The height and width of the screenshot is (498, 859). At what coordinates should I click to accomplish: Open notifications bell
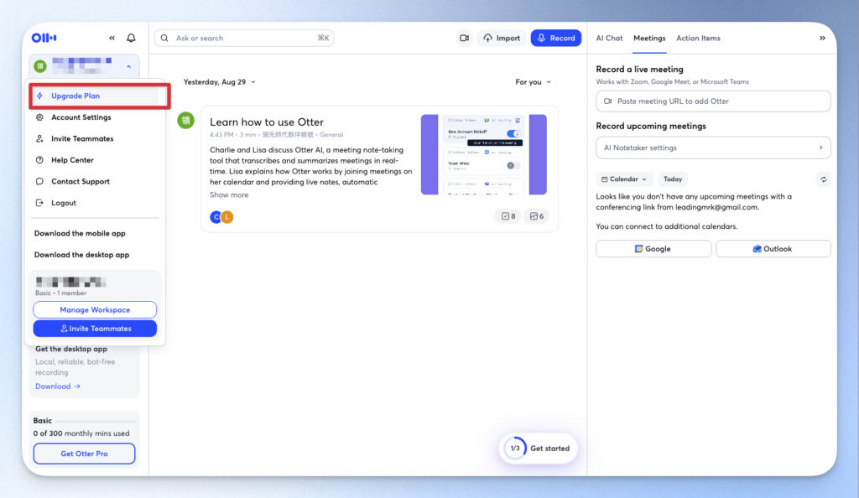131,38
